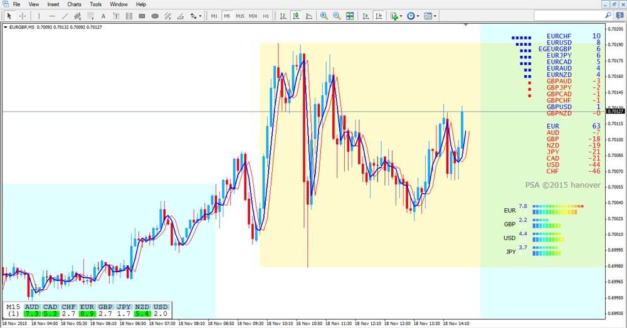Toggle Candlesticks display mode
627x328 pixels.
pos(297,16)
